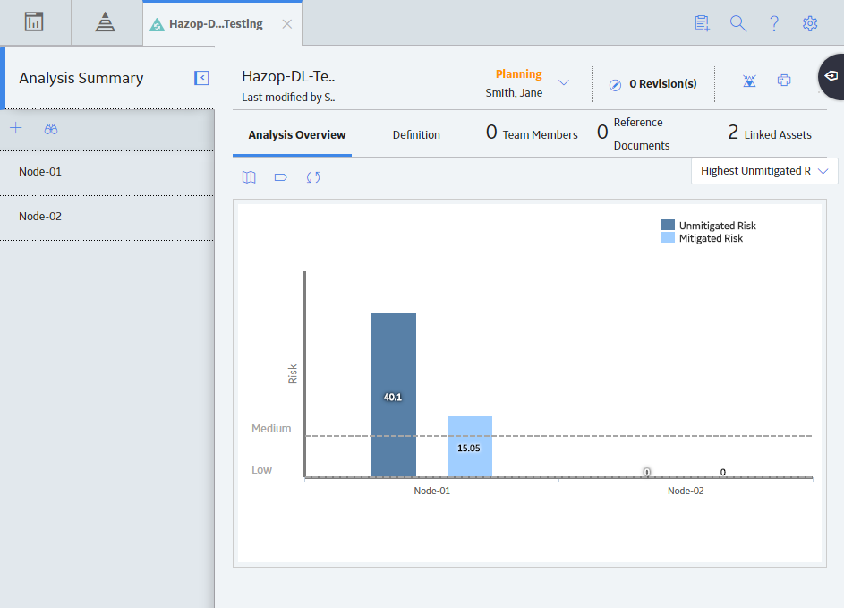Open the dark side panel toggle button
The height and width of the screenshot is (608, 844).
pyautogui.click(x=831, y=76)
